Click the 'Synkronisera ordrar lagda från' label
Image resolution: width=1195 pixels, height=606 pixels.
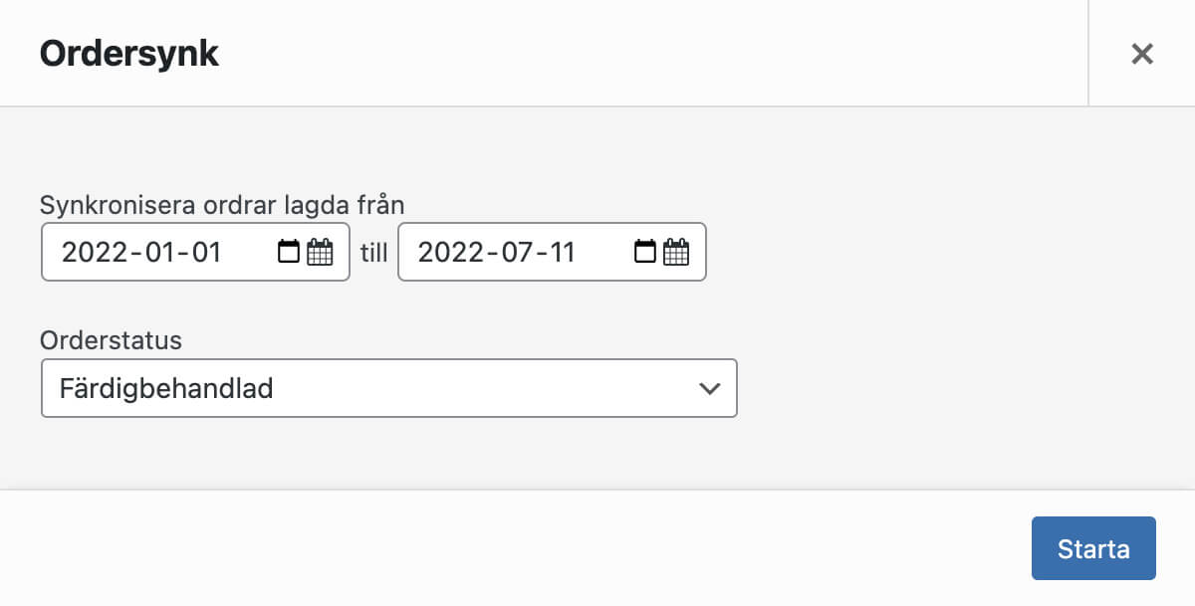tap(222, 205)
